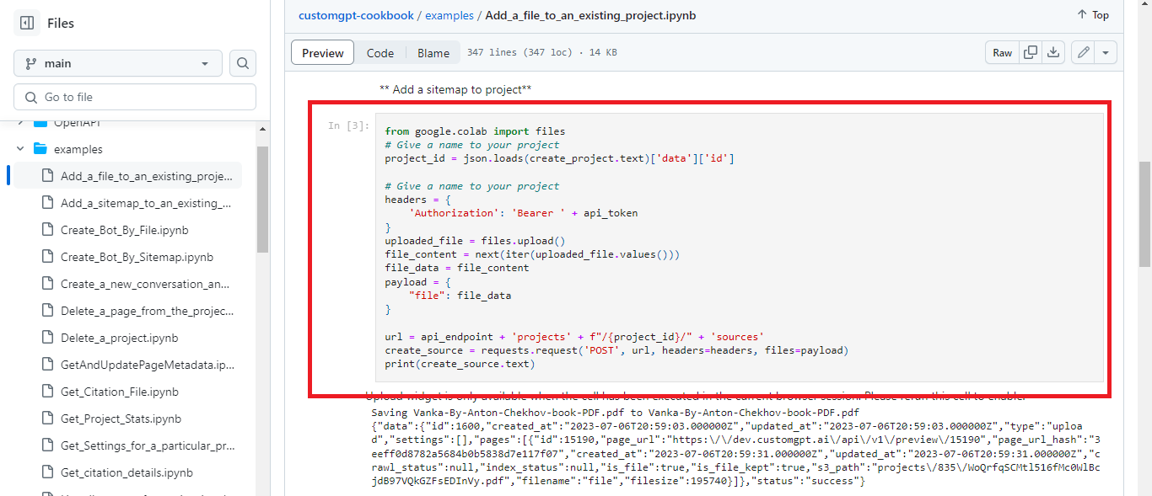Click the Go to file search box

(x=134, y=97)
